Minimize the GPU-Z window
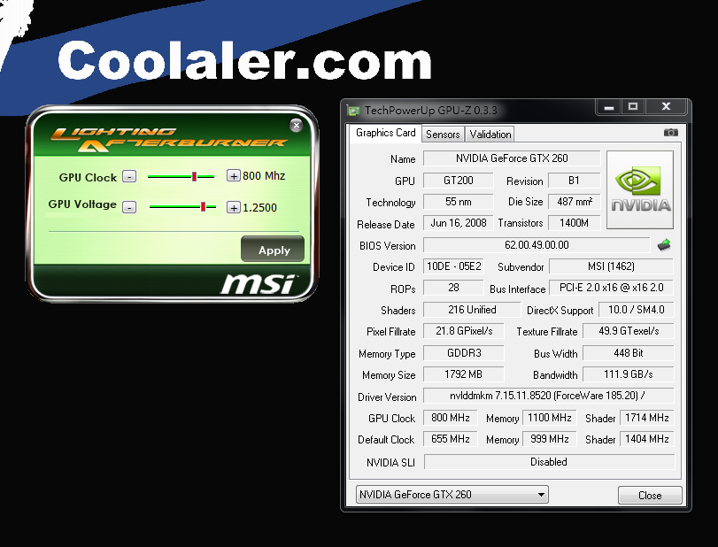 [x=609, y=108]
